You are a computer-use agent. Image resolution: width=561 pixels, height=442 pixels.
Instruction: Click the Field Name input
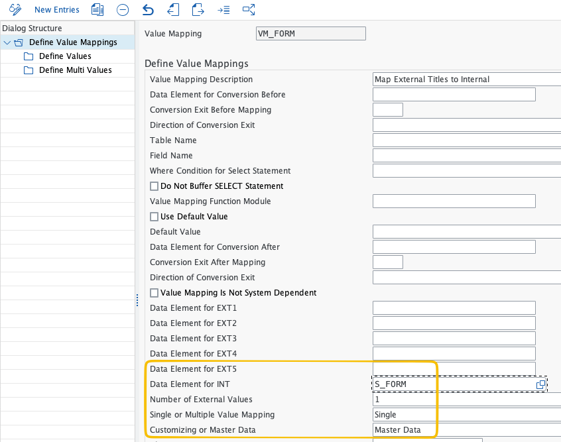[x=467, y=156]
